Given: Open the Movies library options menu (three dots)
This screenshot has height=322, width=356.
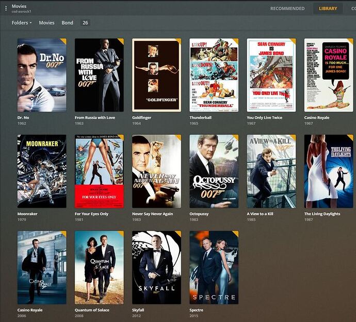Looking at the screenshot, I should coord(6,9).
